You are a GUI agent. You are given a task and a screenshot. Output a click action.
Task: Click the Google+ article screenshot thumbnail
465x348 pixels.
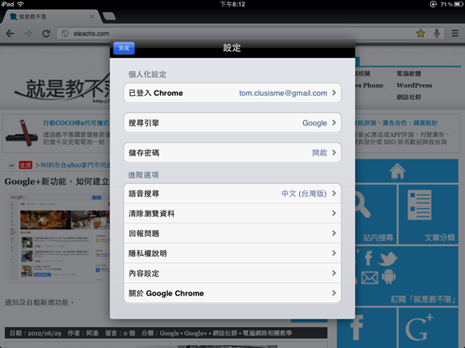pyautogui.click(x=59, y=237)
